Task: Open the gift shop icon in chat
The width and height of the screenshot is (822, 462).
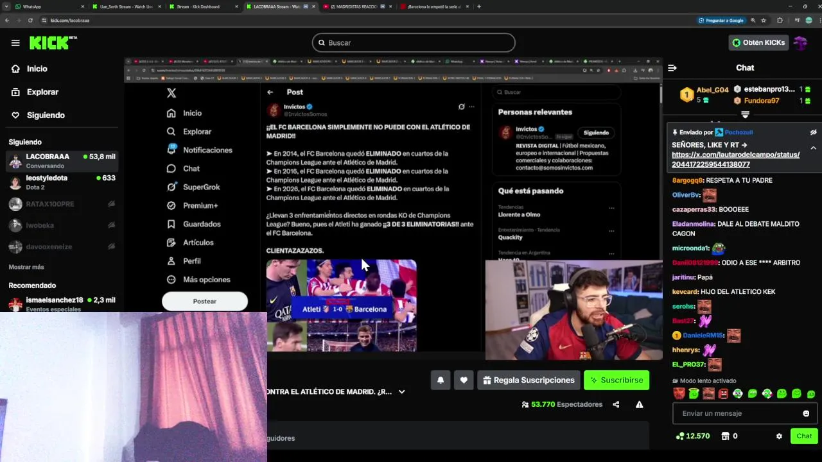Action: [x=726, y=436]
